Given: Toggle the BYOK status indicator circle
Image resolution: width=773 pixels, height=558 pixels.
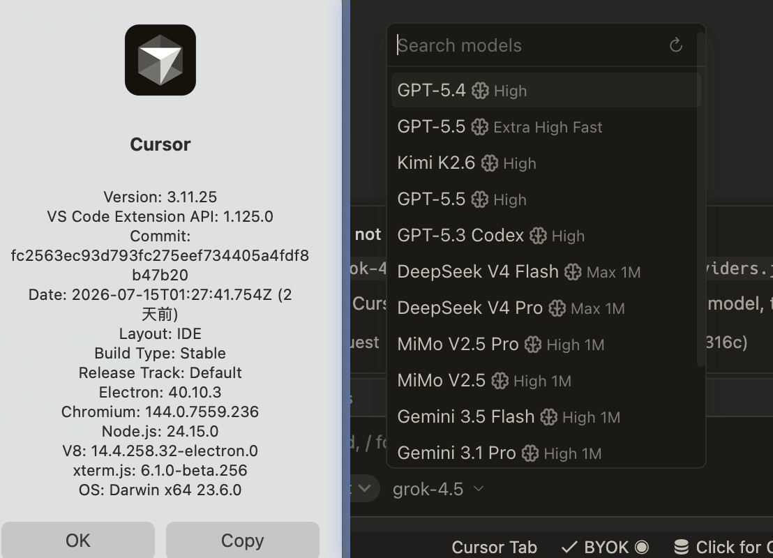Looking at the screenshot, I should point(641,547).
